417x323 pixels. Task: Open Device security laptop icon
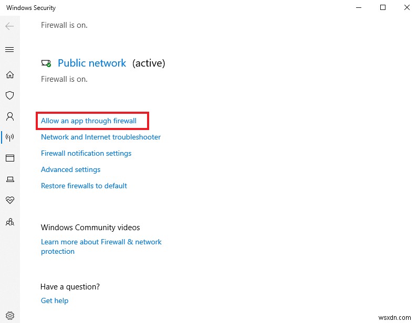click(x=9, y=179)
